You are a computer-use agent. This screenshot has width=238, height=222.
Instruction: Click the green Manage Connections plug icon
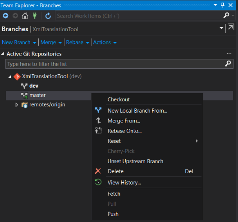(x=35, y=16)
